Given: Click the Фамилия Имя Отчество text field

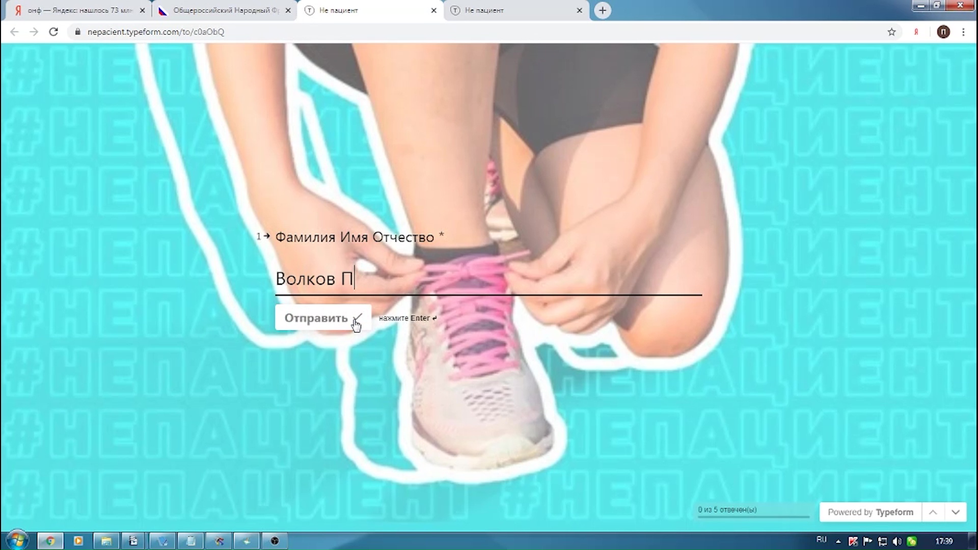Looking at the screenshot, I should pos(488,279).
